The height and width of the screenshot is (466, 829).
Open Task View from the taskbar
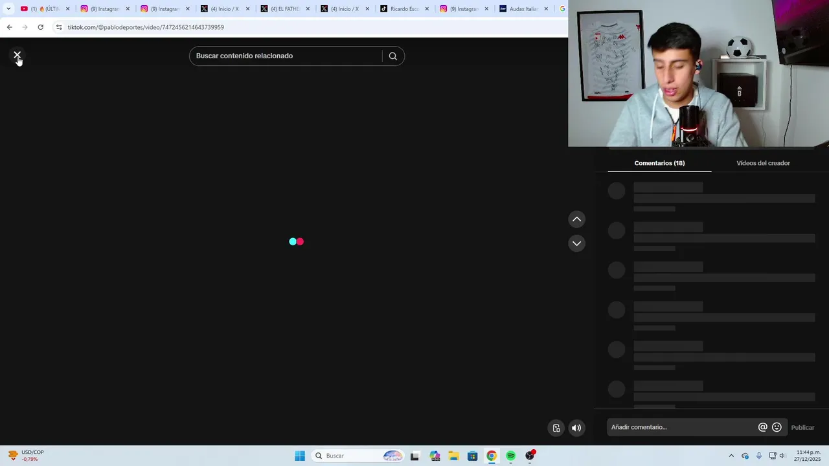[x=414, y=456]
